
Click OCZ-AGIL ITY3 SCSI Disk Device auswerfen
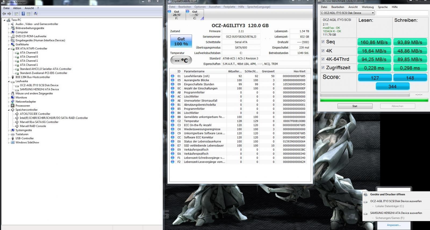click(396, 201)
